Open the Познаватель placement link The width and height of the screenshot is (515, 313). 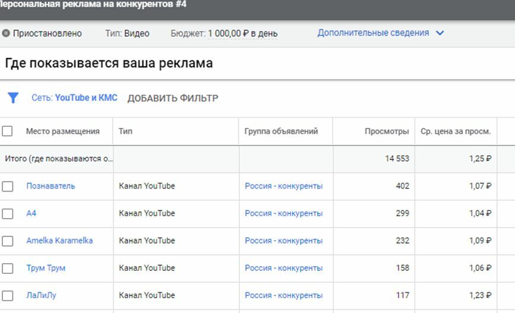pos(50,186)
